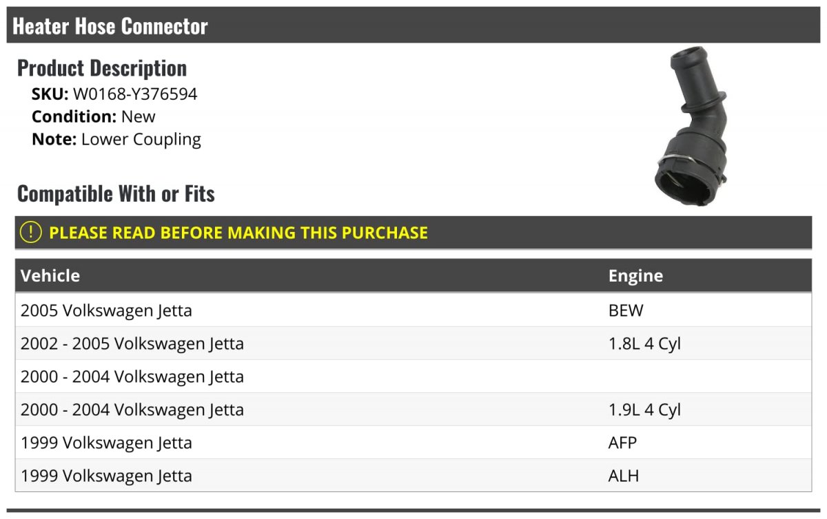827x519 pixels.
Task: Click the Condition: New text
Action: point(94,116)
